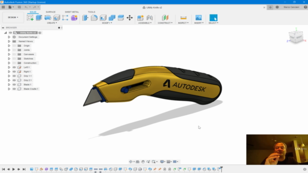Click the Help question mark icon
The width and height of the screenshot is (308, 173).
(x=306, y=7)
